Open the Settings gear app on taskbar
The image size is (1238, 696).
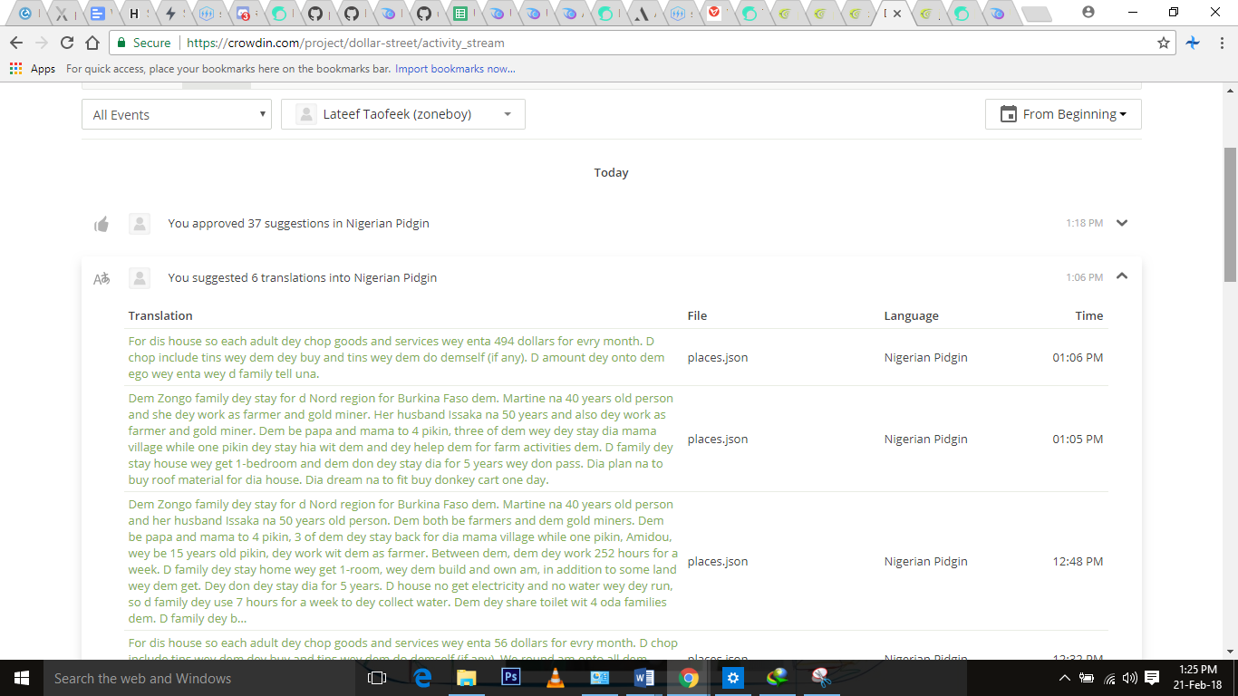tap(733, 678)
